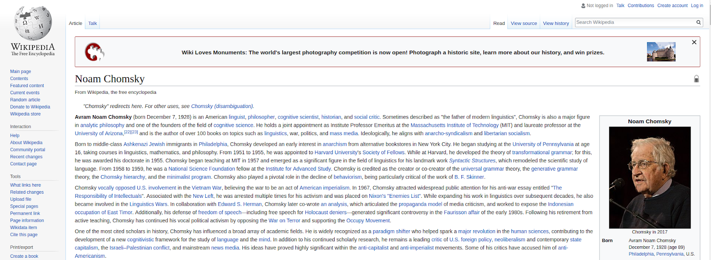
Task: Click the Log in link
Action: coord(697,6)
